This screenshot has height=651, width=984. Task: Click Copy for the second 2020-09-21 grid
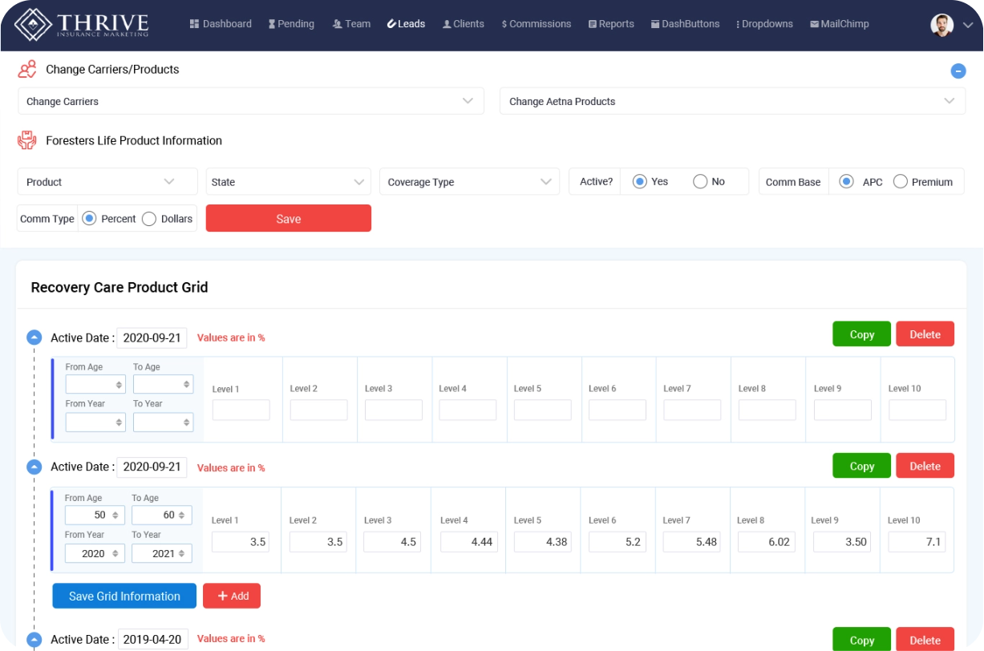[862, 466]
